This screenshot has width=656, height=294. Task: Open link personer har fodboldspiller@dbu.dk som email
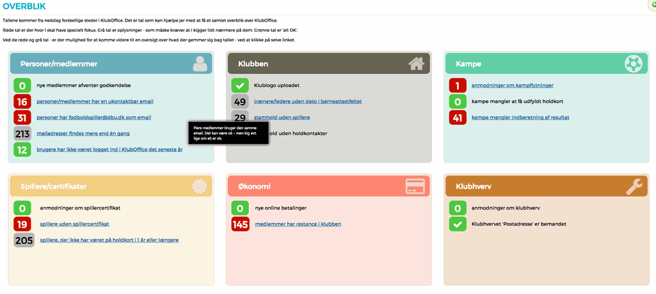coord(93,118)
